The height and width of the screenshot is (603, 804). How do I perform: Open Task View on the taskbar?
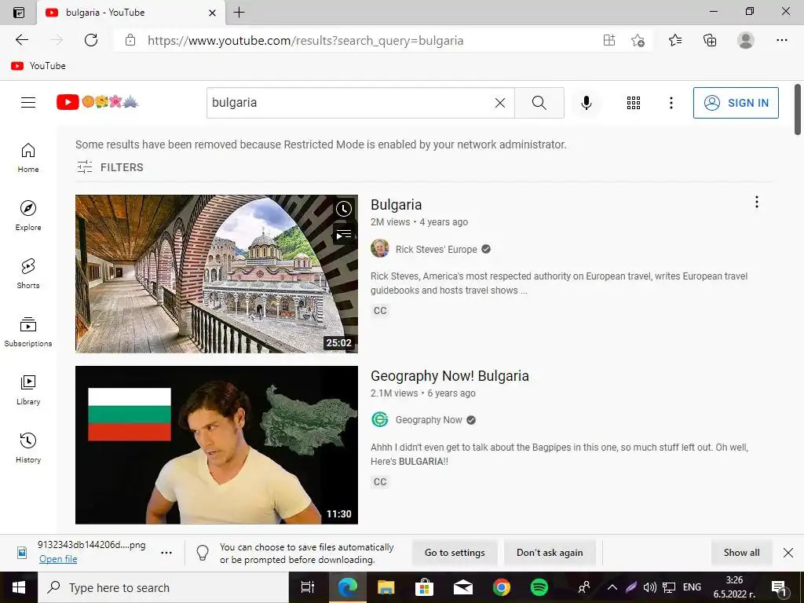coord(308,587)
